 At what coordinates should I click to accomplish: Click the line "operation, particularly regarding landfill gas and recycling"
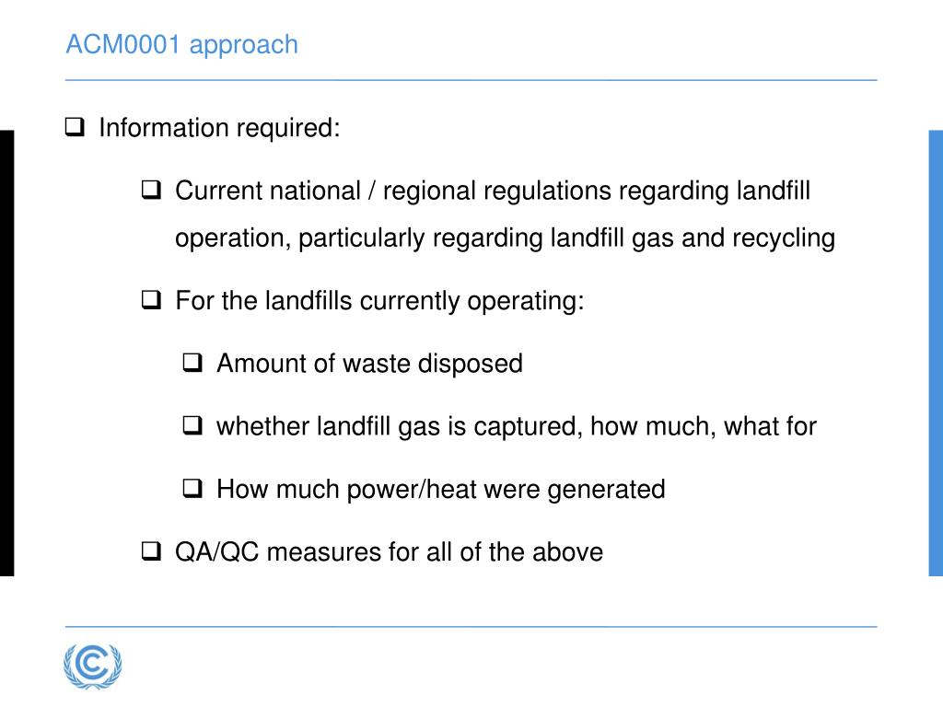click(505, 238)
